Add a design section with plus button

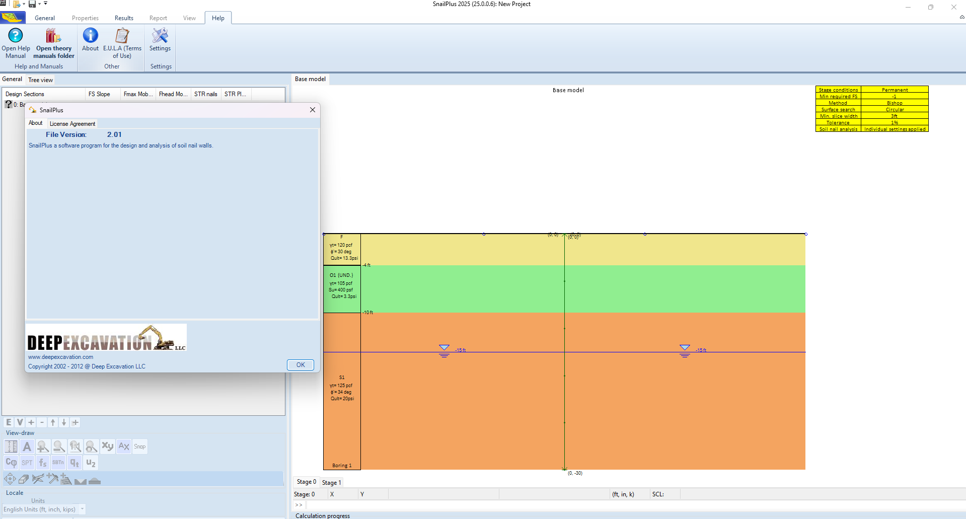point(31,422)
